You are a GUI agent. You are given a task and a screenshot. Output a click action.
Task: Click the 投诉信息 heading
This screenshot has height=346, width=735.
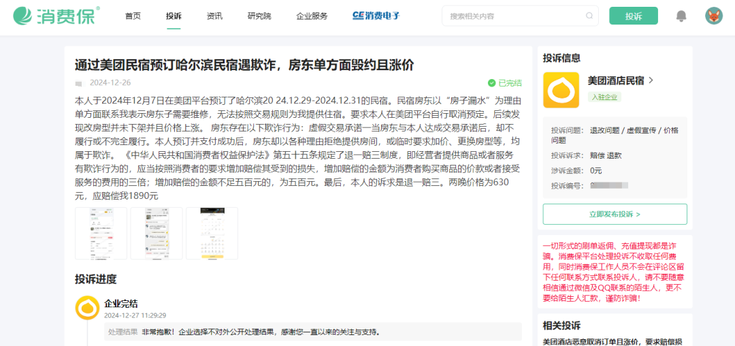tap(561, 58)
